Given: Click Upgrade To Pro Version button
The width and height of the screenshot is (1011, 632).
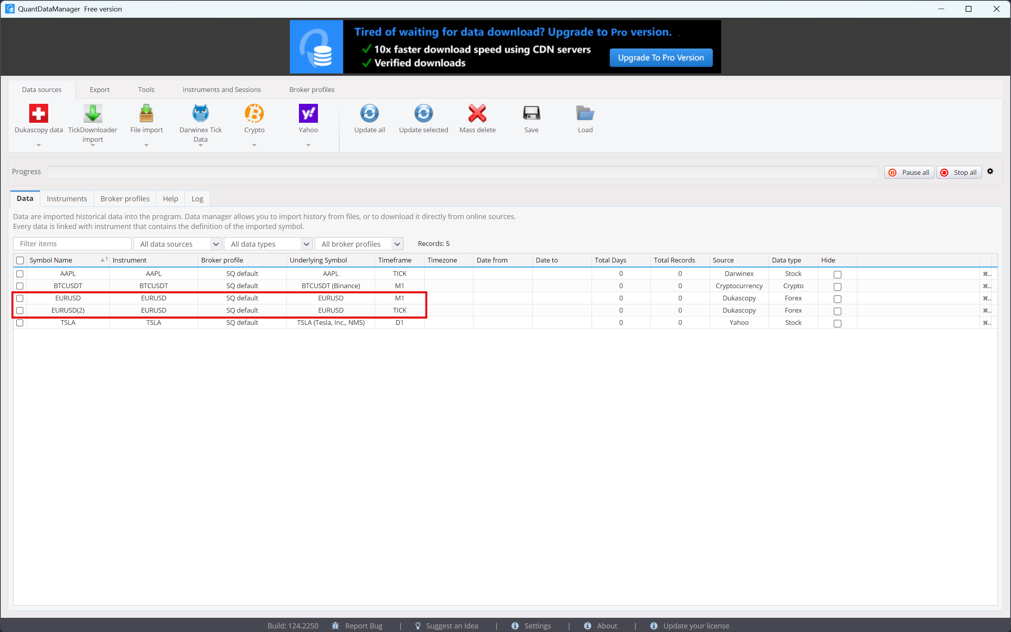Looking at the screenshot, I should point(661,58).
